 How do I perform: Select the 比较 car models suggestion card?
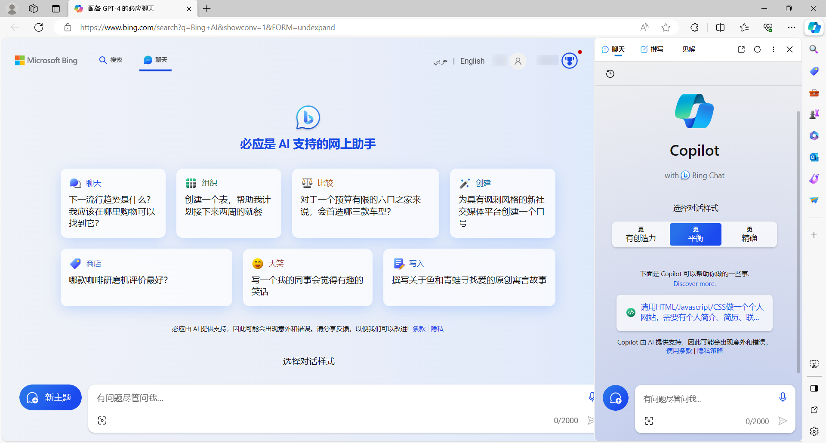point(366,203)
